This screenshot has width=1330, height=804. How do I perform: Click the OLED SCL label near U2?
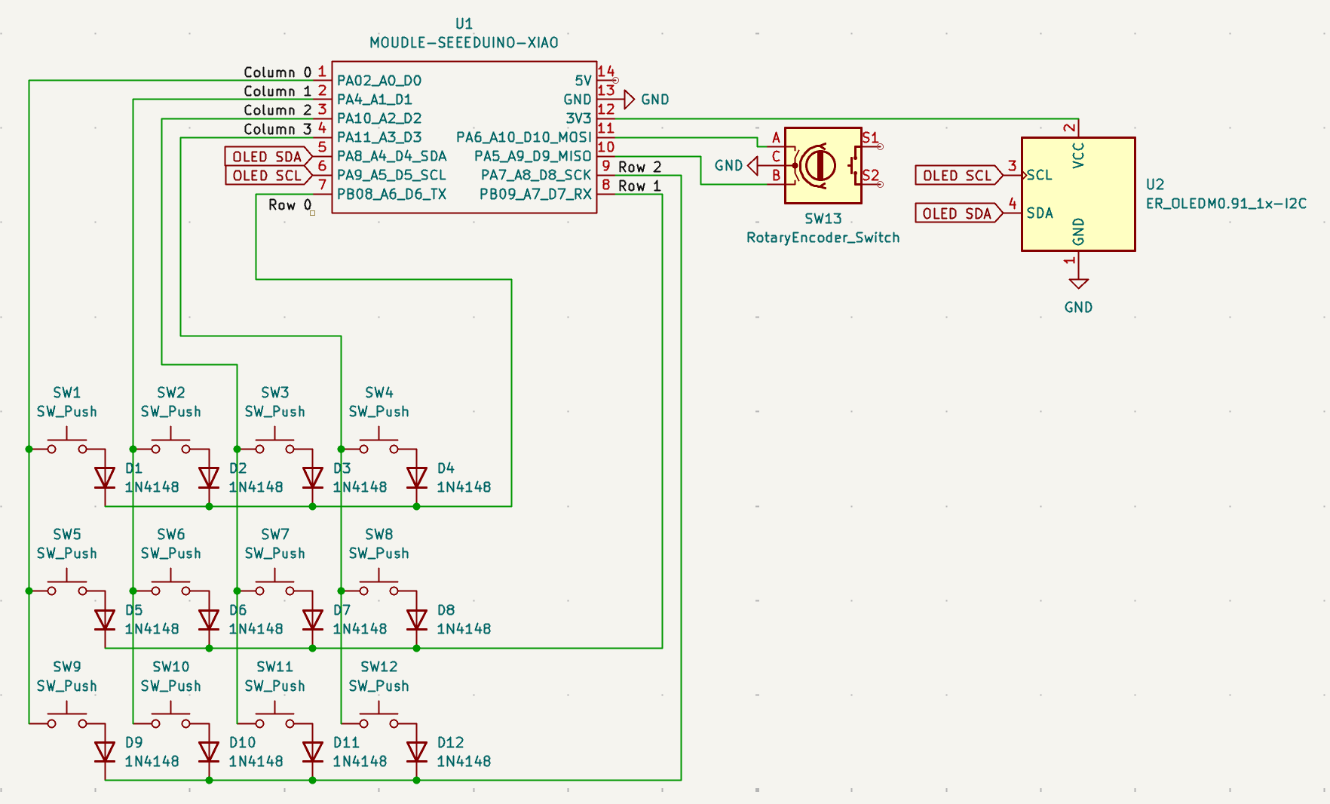959,175
